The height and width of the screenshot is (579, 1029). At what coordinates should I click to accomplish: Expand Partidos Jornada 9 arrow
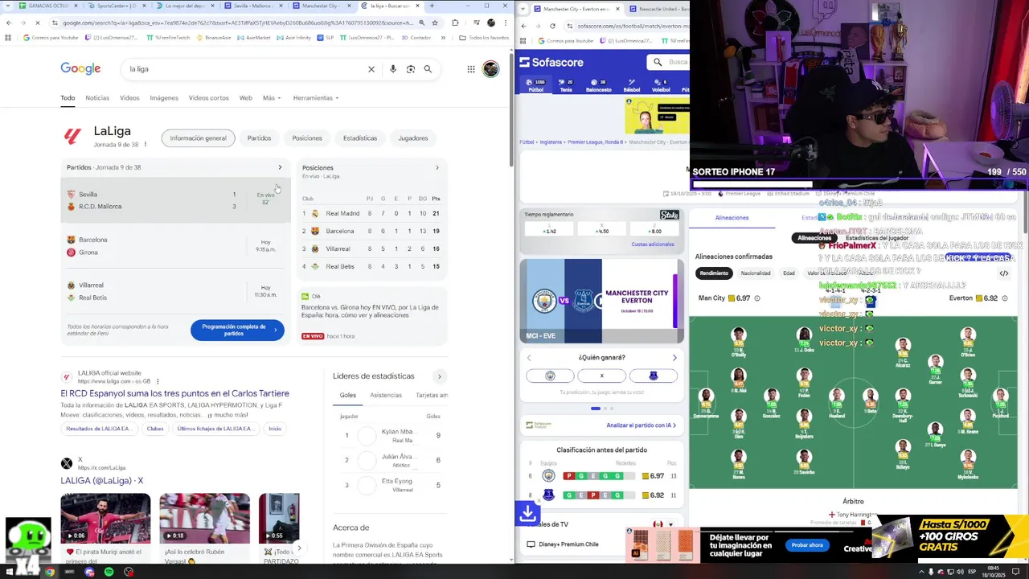click(x=280, y=167)
